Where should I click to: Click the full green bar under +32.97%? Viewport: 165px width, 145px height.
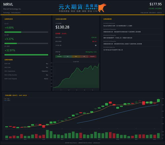(26, 55)
